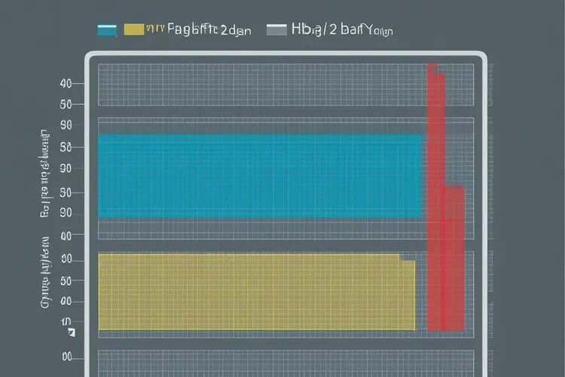Click the small notch at the yellow bar's top-right corner
This screenshot has width=565, height=377.
tap(408, 259)
